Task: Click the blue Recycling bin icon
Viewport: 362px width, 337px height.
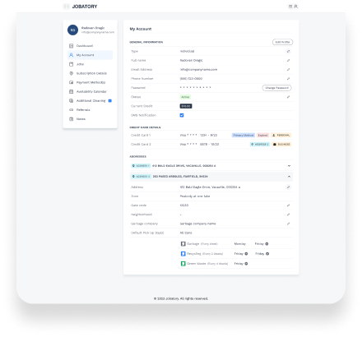Action: pos(183,254)
